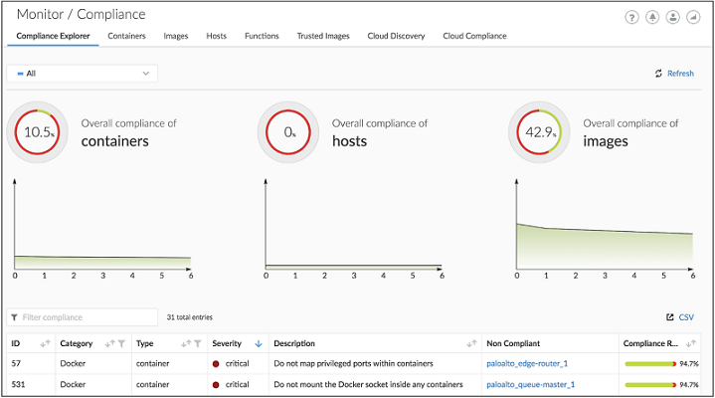Go to the Cloud Compliance tab
This screenshot has height=398, width=715.
click(474, 36)
